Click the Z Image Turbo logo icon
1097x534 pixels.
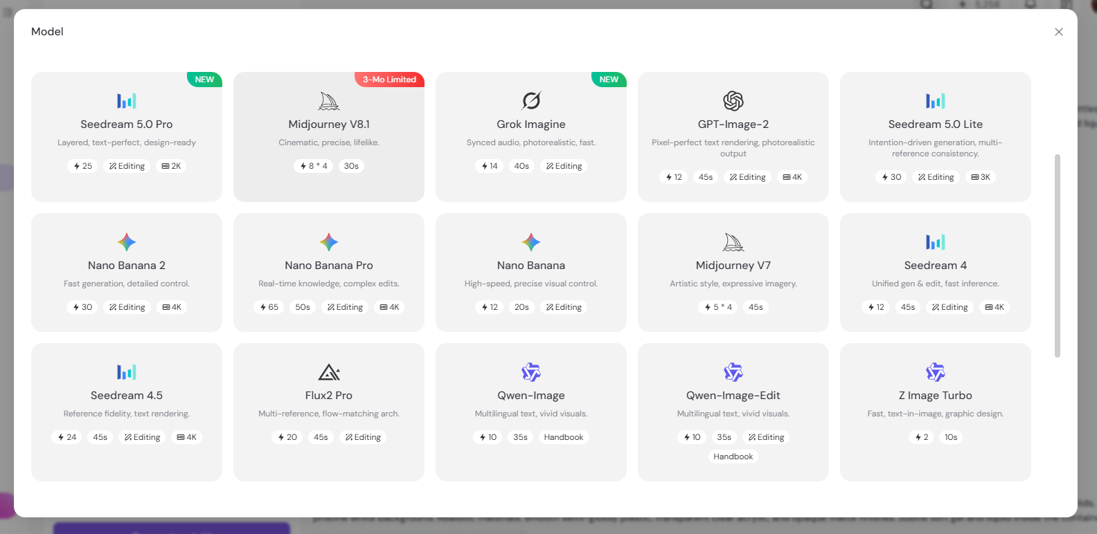point(936,372)
